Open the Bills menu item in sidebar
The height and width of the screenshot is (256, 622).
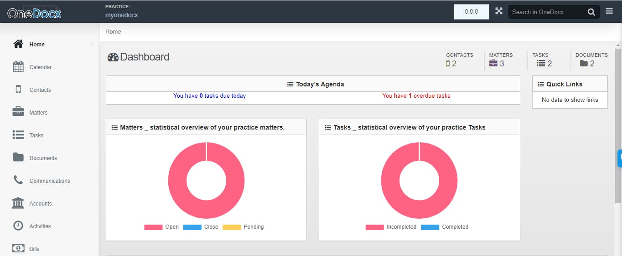(x=34, y=249)
